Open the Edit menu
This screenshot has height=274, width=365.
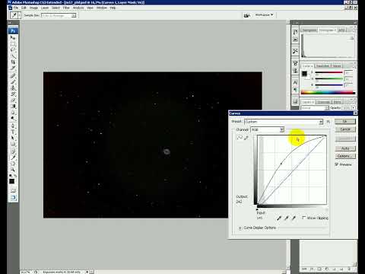pos(24,8)
